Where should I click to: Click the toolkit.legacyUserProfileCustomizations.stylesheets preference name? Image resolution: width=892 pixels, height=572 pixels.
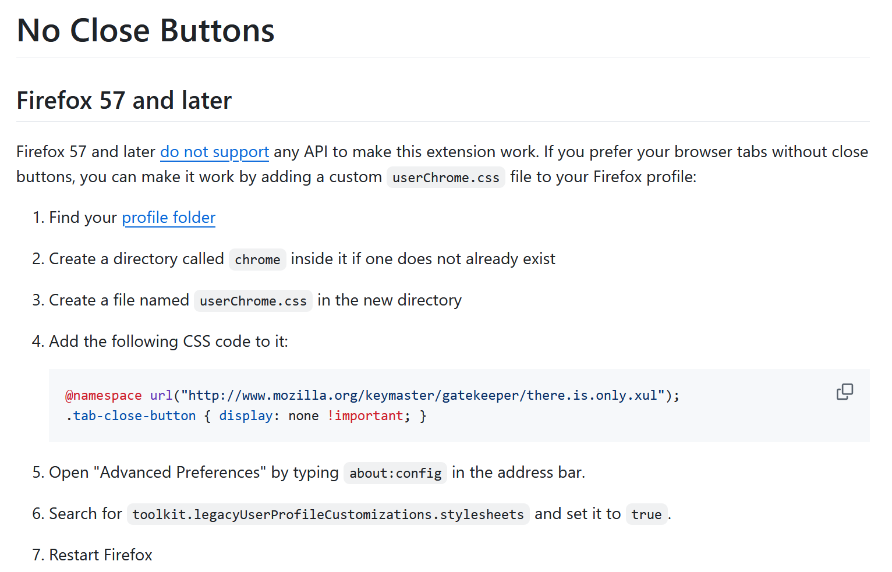click(x=328, y=514)
